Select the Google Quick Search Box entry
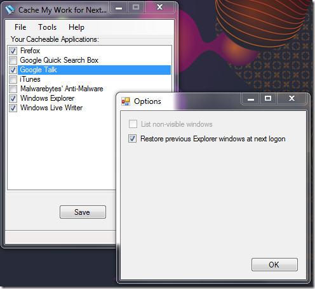This screenshot has width=315, height=289. click(59, 60)
